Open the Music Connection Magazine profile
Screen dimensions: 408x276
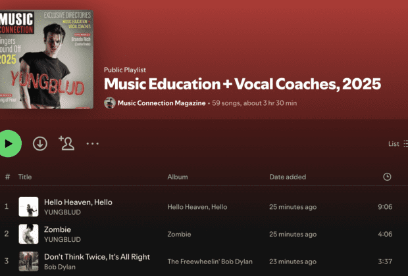coord(161,103)
